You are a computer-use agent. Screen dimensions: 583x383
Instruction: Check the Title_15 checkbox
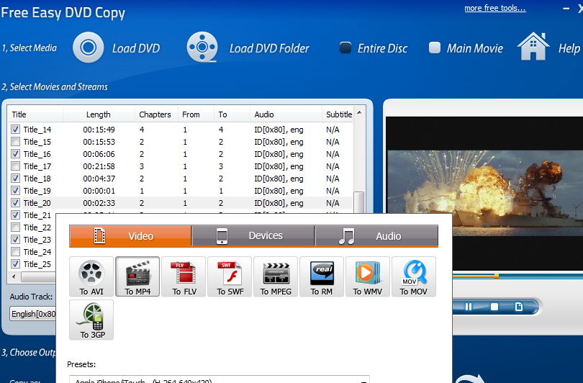[15, 142]
